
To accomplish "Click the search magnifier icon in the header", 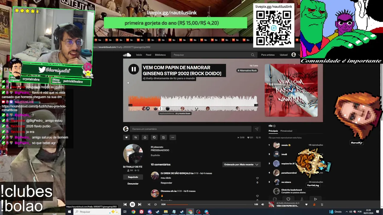I will point(253,55).
